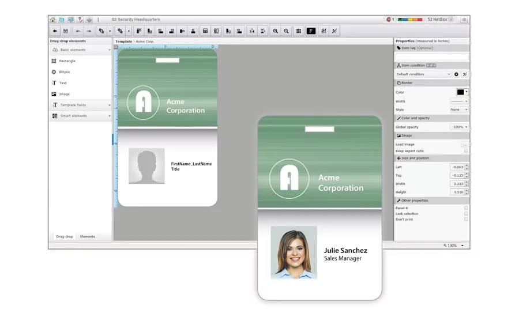The image size is (519, 317).
Task: Click the stamp-shaped icon in the toolbar
Action: click(193, 31)
